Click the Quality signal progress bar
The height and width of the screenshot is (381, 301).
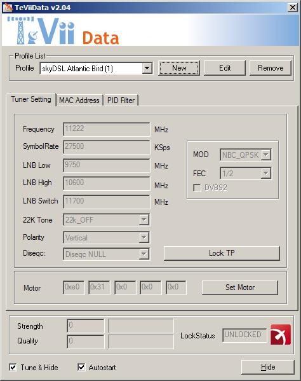[x=141, y=342]
